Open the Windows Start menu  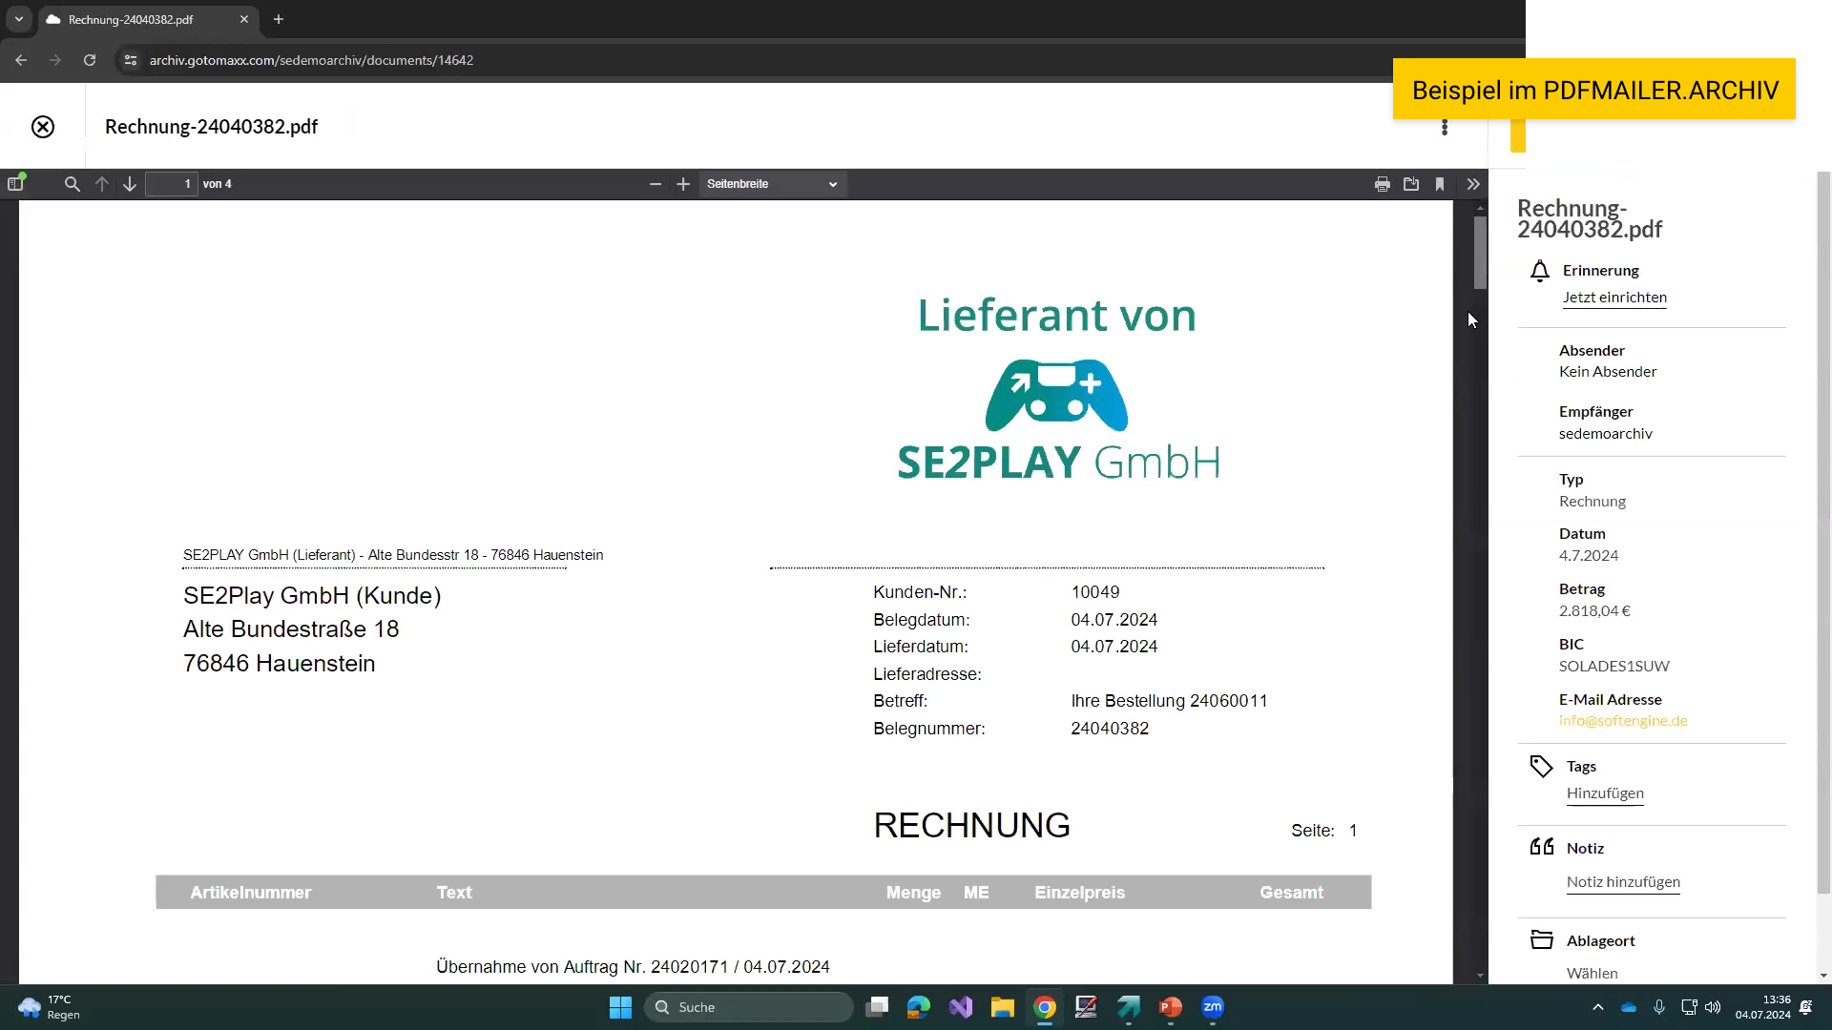[x=620, y=1007]
